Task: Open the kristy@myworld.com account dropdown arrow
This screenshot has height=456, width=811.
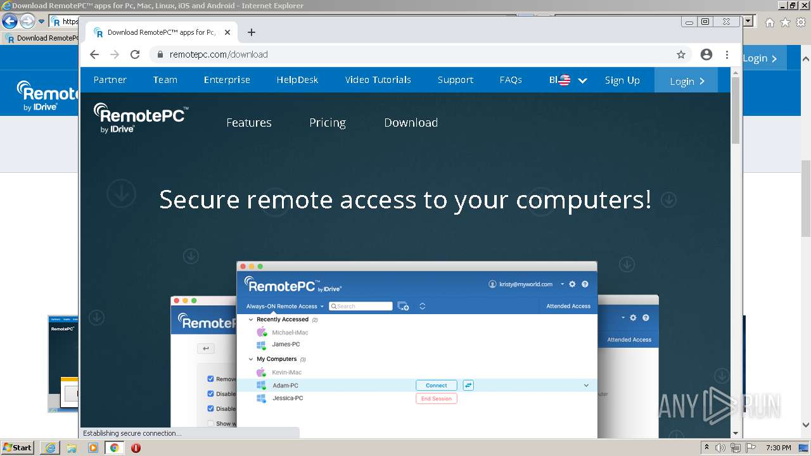Action: click(x=562, y=284)
